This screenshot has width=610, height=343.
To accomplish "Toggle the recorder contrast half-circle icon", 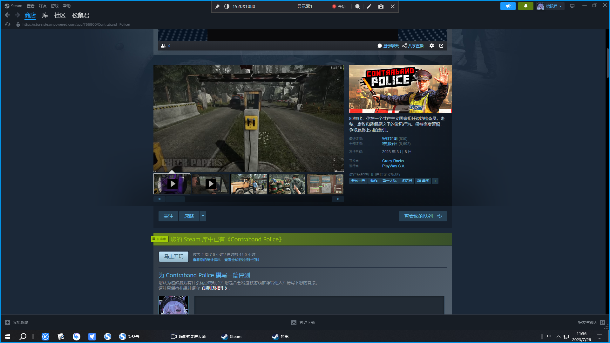I will coord(227,6).
